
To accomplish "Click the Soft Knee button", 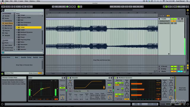I will click(x=119, y=99).
